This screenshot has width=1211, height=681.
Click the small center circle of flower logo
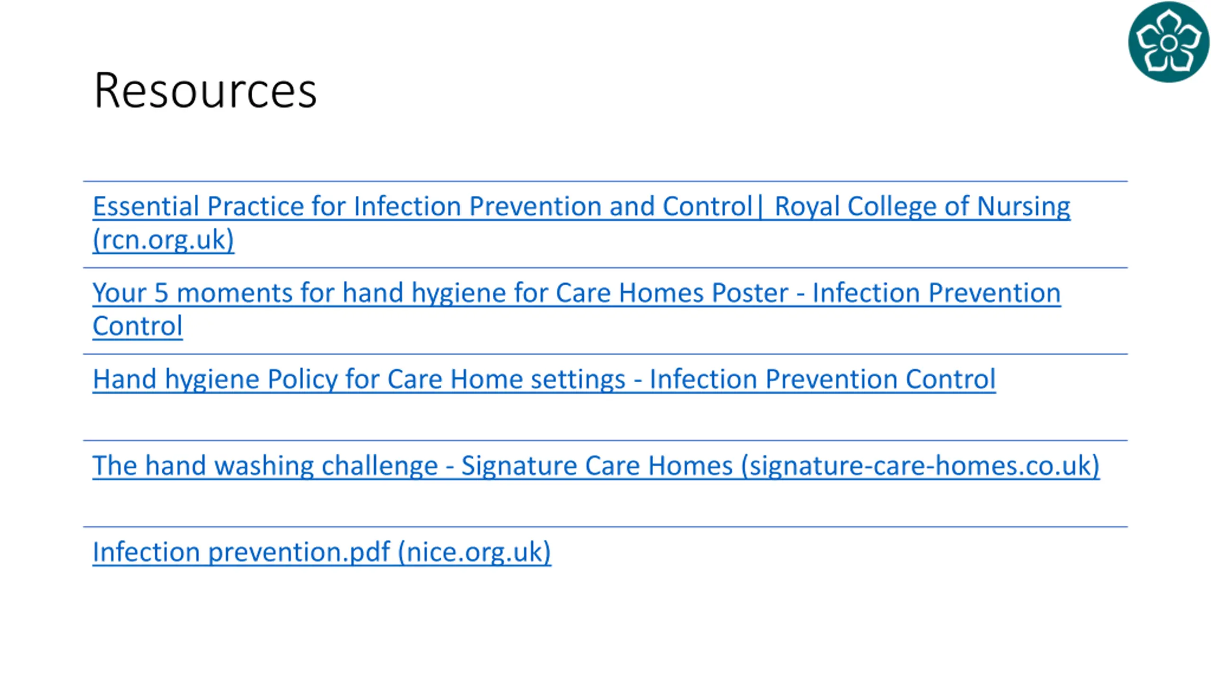pyautogui.click(x=1168, y=44)
